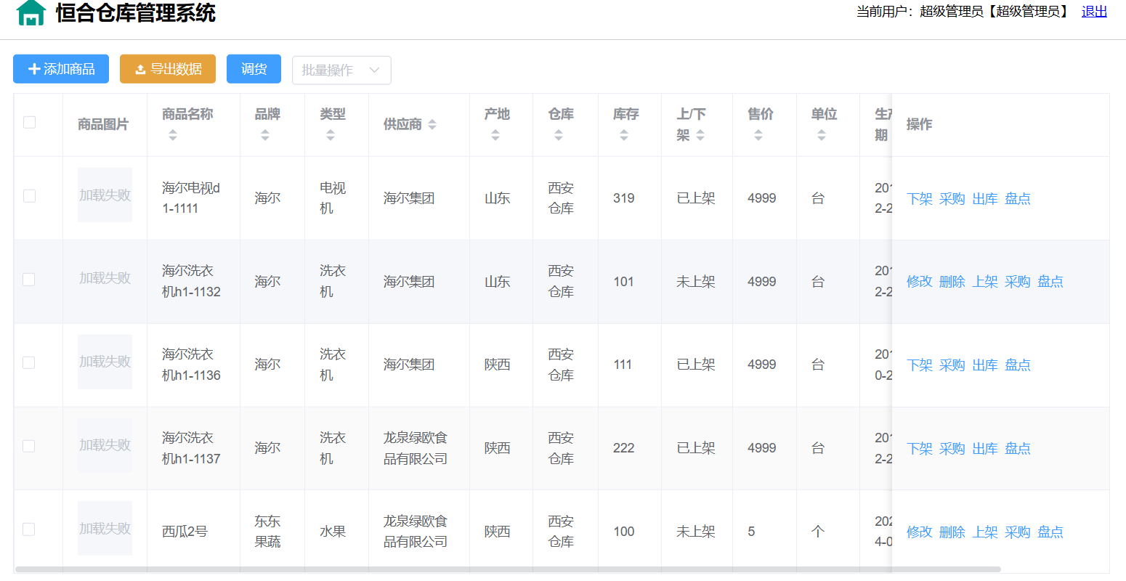This screenshot has height=581, width=1126.
Task: Click 采购 for 海尔电视d1-1111
Action: 952,199
